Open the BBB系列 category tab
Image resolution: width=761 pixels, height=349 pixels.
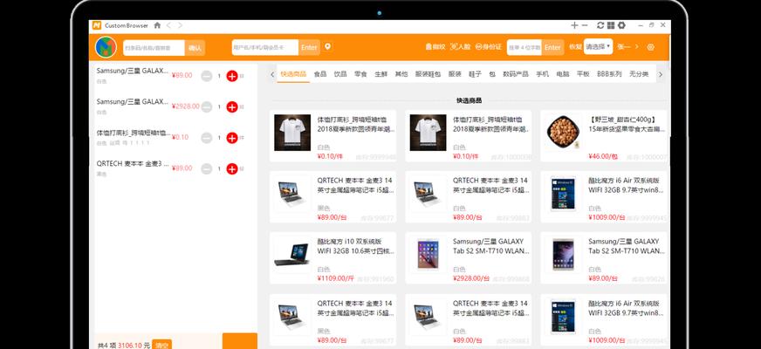609,74
